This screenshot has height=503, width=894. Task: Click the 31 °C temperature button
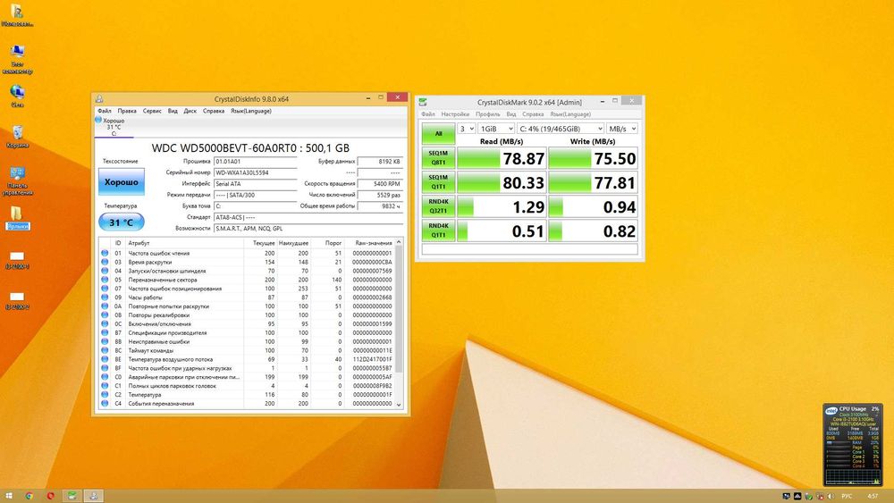[122, 222]
